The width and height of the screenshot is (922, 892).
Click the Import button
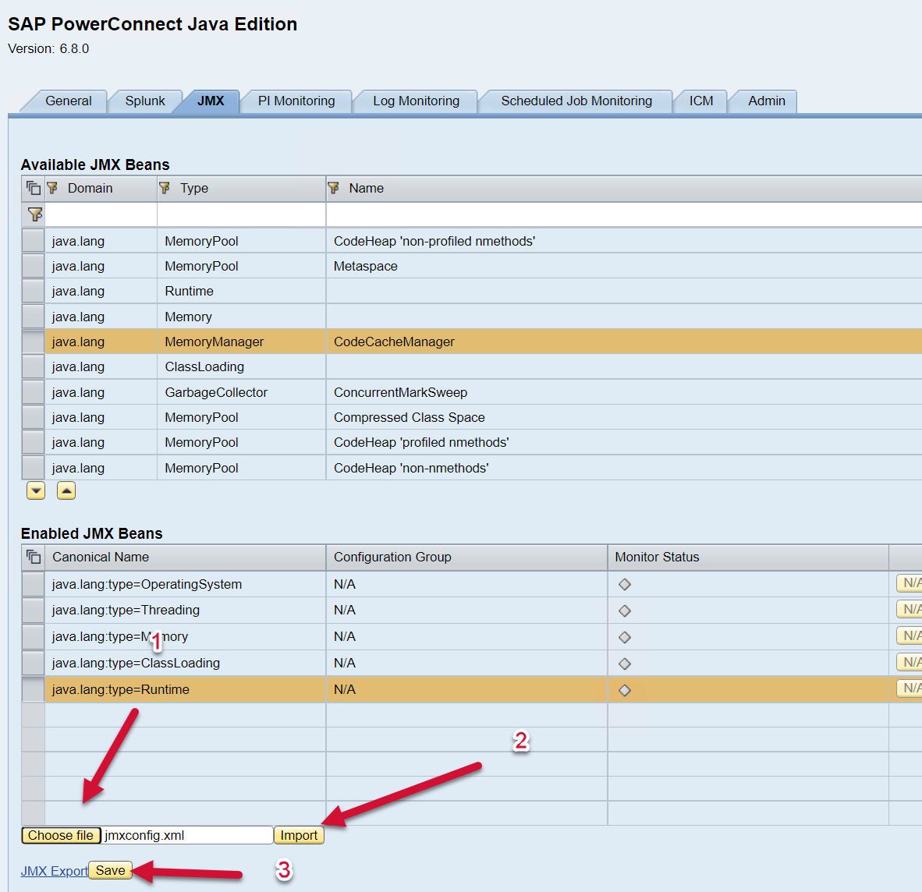[x=299, y=835]
